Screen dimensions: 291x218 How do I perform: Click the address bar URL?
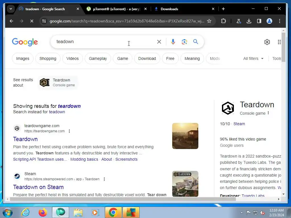tap(127, 21)
